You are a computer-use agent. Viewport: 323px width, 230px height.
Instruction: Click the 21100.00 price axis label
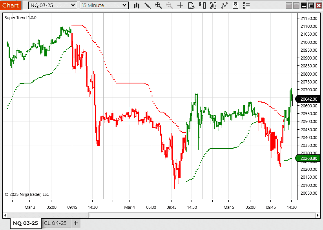[309, 26]
